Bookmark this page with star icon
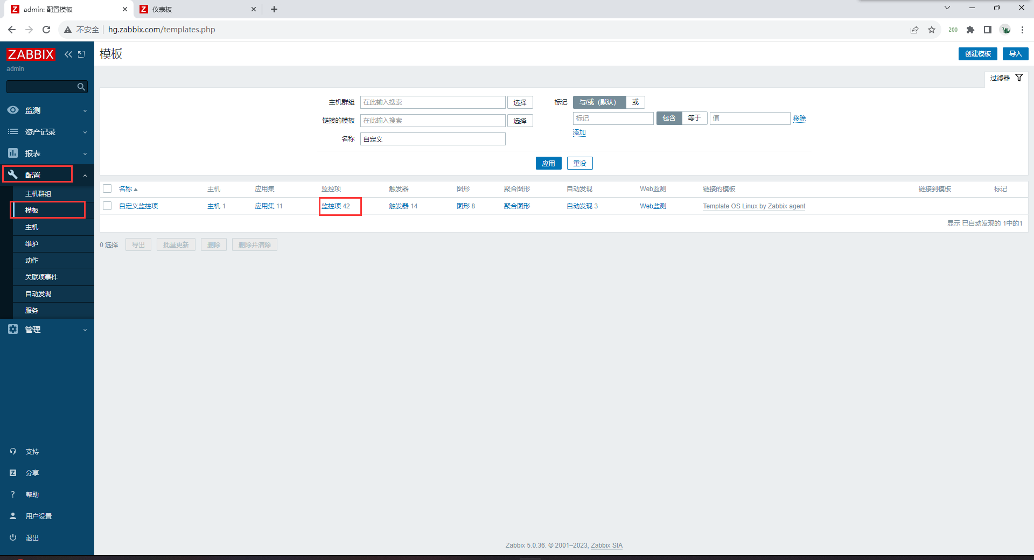This screenshot has height=560, width=1034. 932,30
